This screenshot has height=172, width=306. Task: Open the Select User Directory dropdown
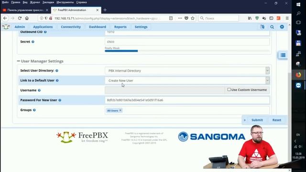[x=187, y=71]
